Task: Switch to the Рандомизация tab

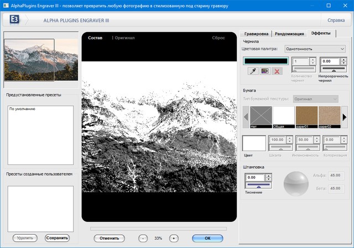Action: (289, 34)
